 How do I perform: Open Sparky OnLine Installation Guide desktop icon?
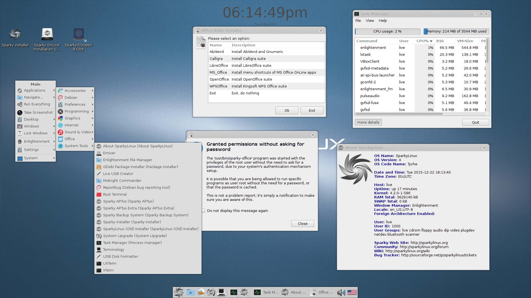(47, 39)
